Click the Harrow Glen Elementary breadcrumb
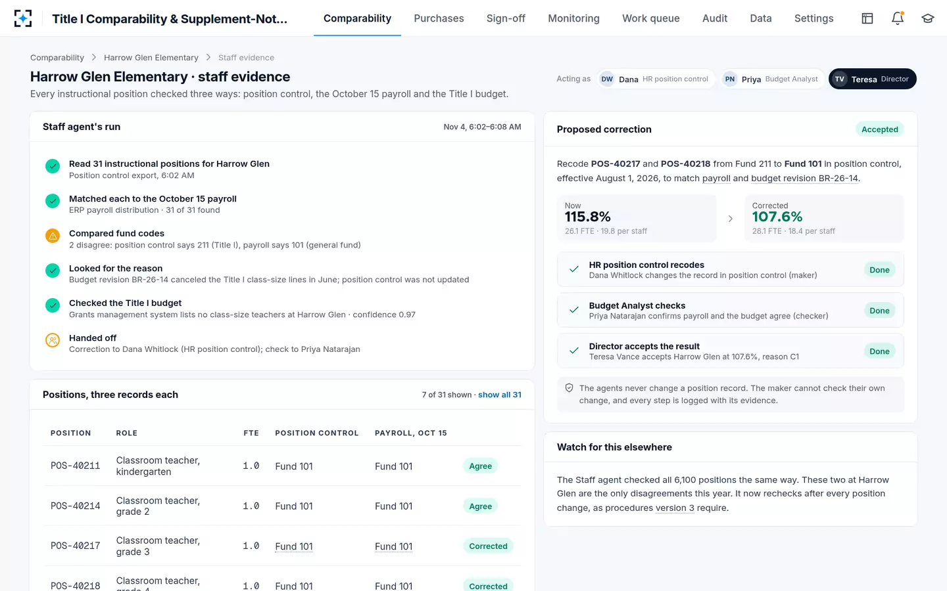Image resolution: width=947 pixels, height=591 pixels. [151, 58]
